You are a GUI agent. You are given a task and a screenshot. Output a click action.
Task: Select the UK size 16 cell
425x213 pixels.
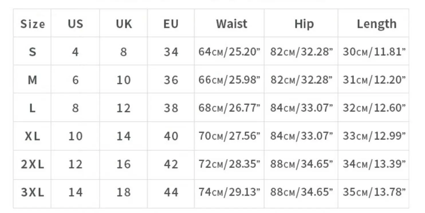click(x=124, y=164)
